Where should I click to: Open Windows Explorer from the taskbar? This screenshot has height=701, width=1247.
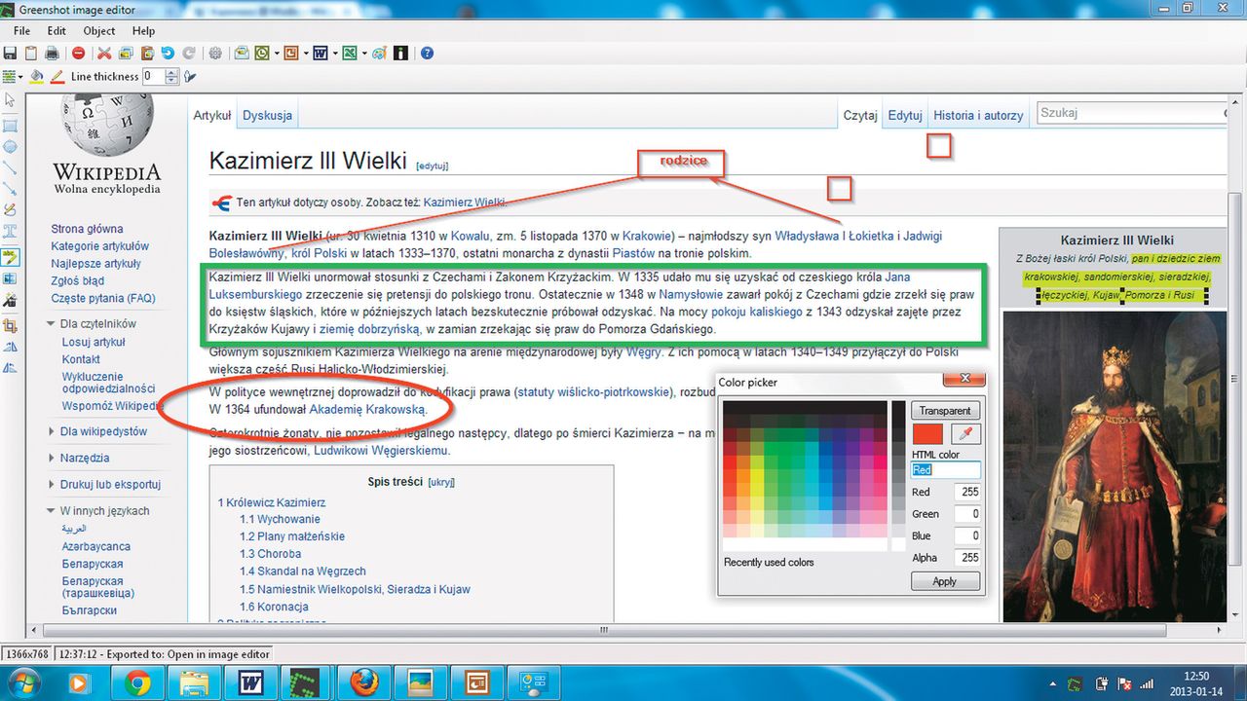coord(195,682)
